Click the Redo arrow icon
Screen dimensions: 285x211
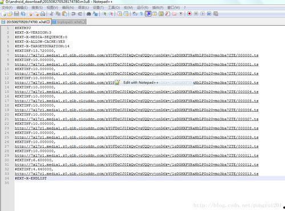coord(80,14)
